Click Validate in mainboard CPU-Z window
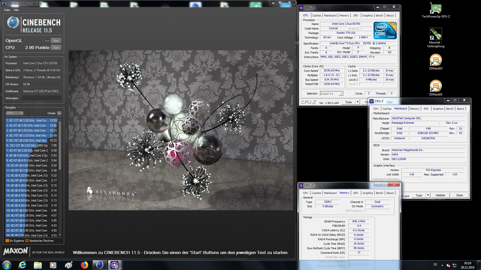This screenshot has width=481, height=270. (x=440, y=195)
